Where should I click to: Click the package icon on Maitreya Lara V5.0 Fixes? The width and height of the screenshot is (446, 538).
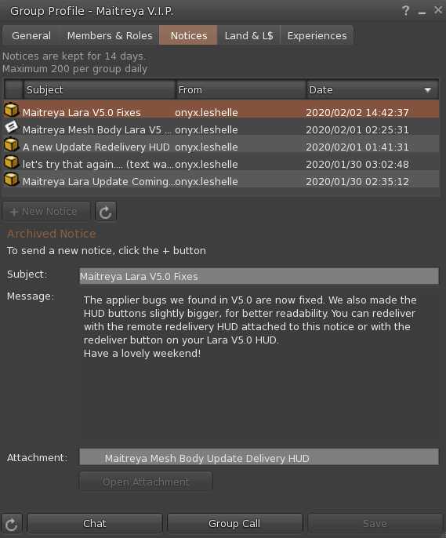(x=11, y=110)
